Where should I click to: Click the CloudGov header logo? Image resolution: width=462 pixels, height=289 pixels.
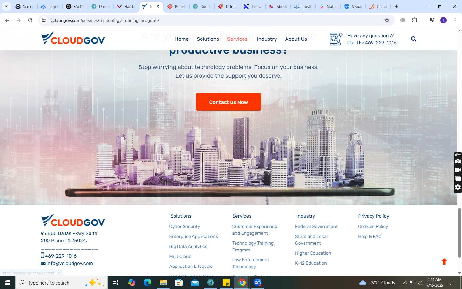(73, 38)
